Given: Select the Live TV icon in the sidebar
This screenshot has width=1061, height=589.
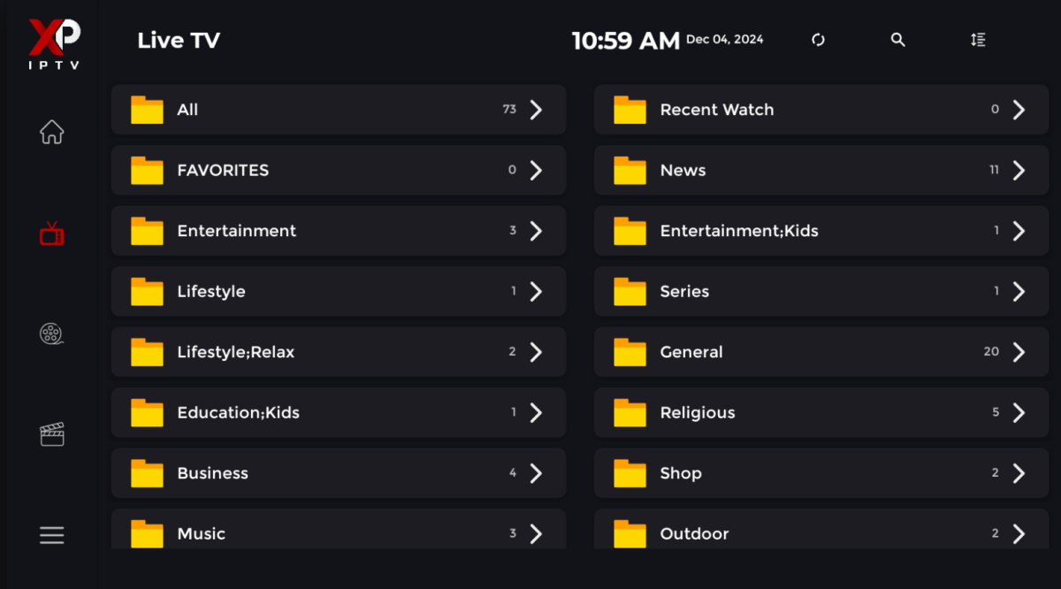Looking at the screenshot, I should (51, 233).
